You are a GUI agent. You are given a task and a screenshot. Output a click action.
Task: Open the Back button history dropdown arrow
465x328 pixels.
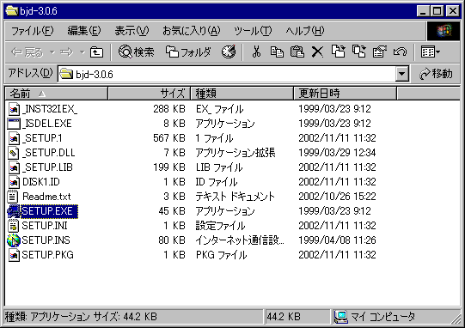(52, 52)
